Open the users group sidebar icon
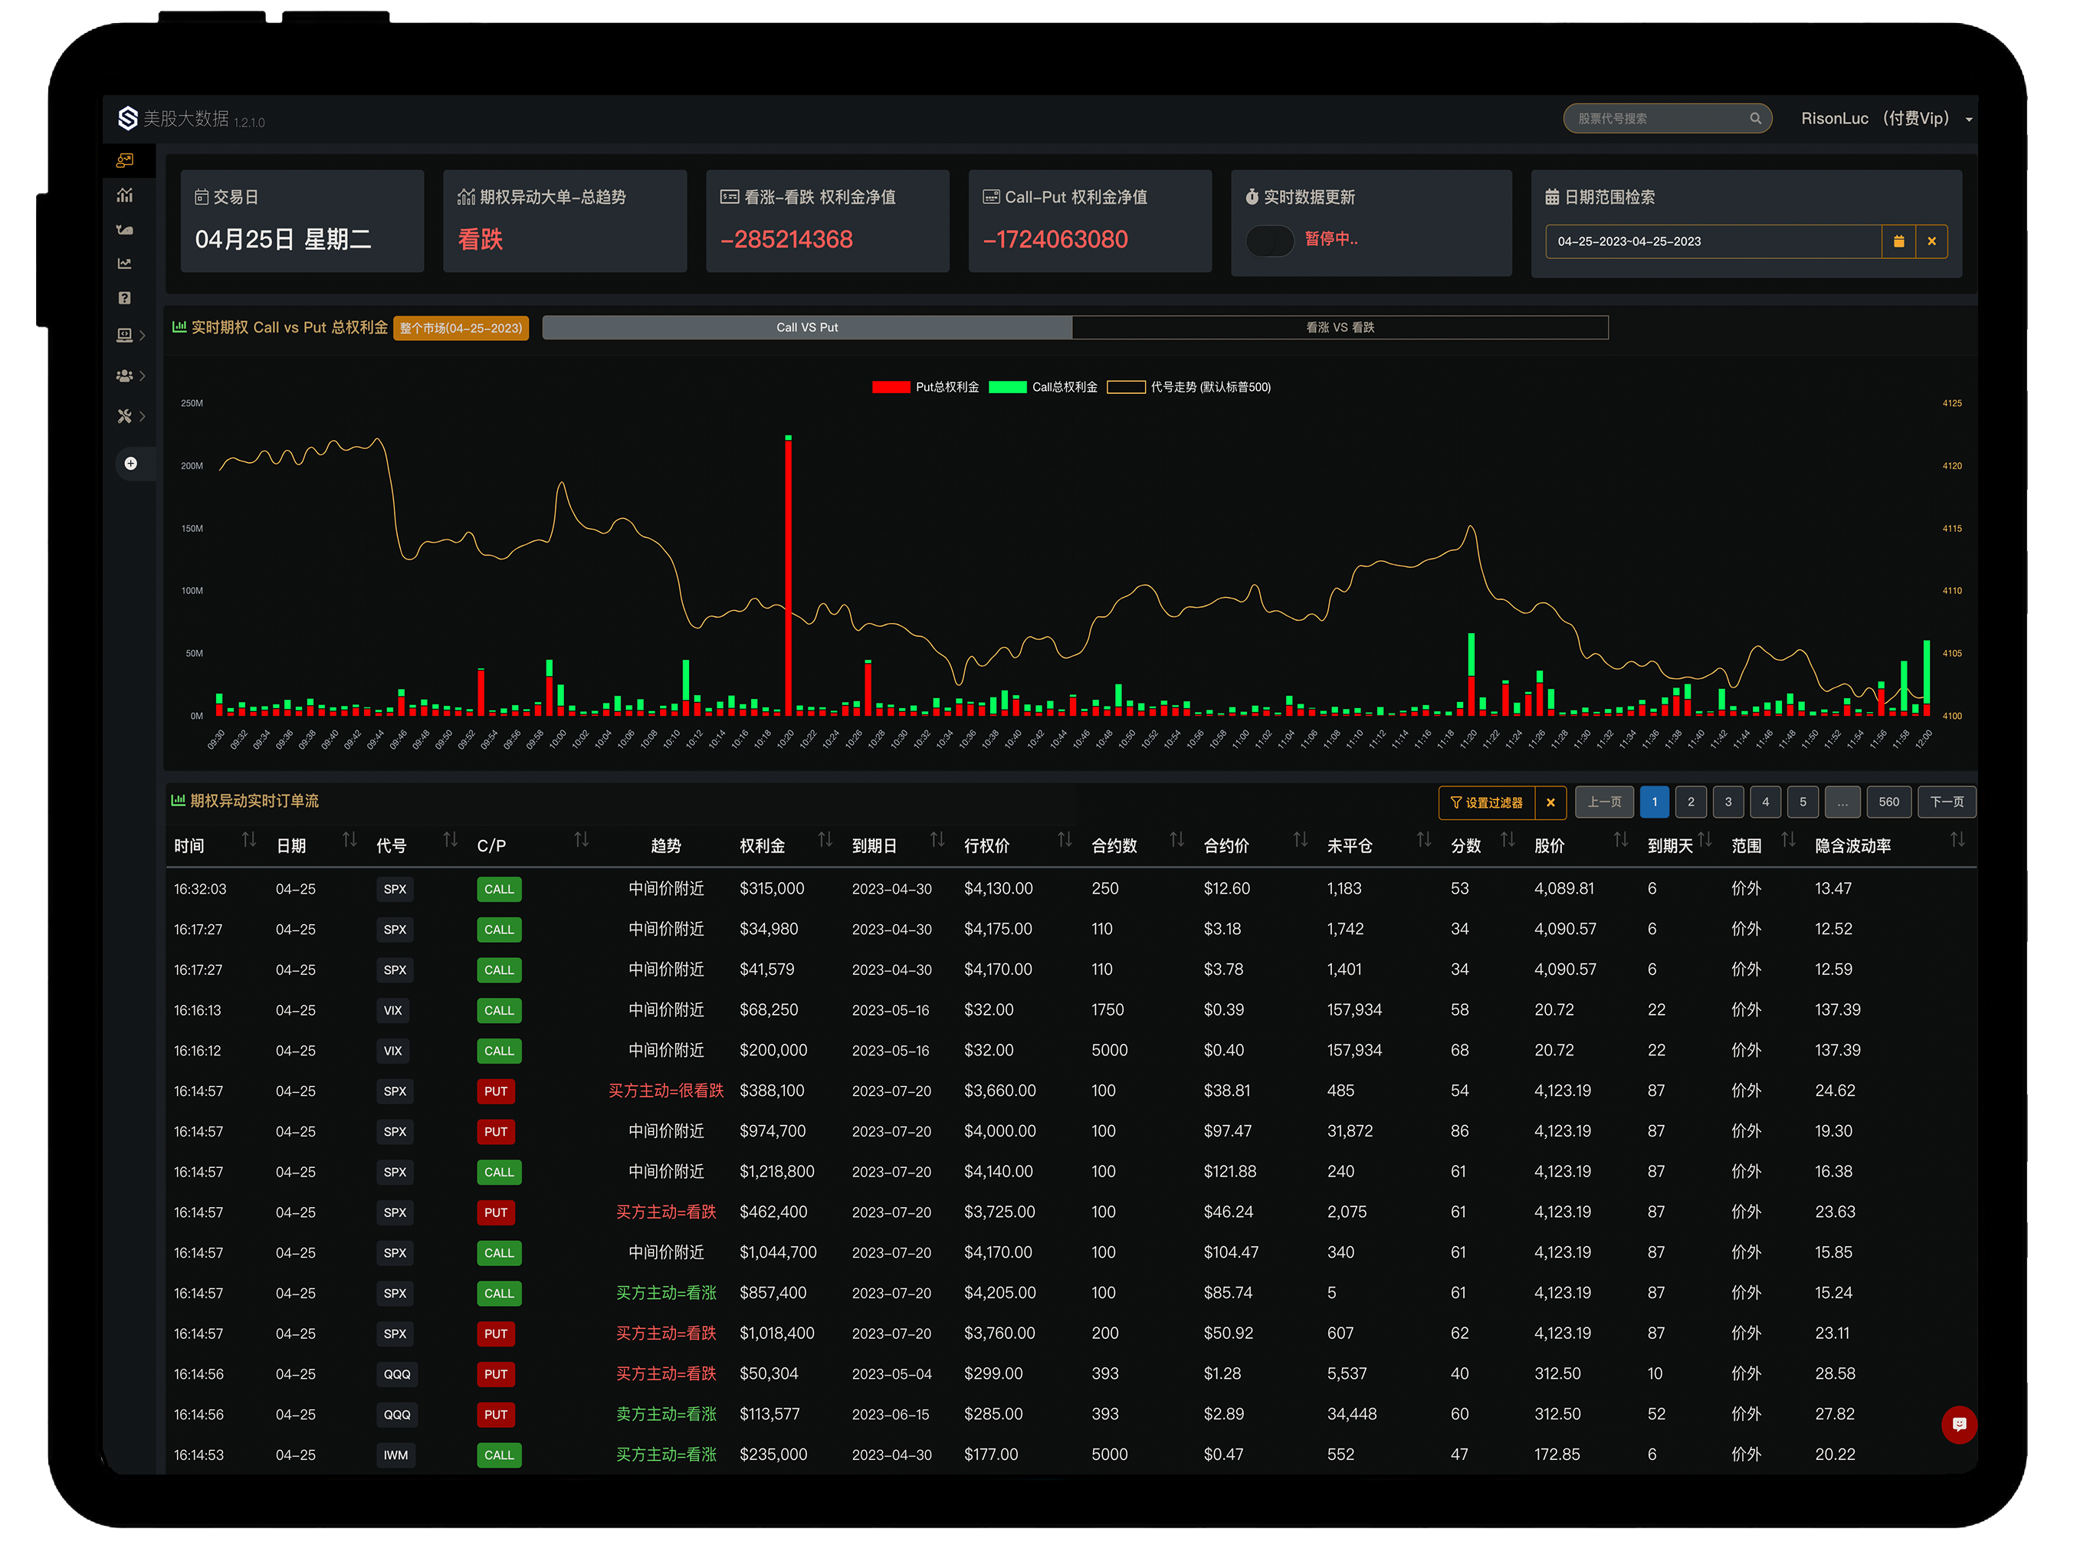The image size is (2077, 1542). click(x=125, y=376)
